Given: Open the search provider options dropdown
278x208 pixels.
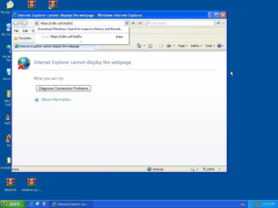Looking at the screenshot, I should pos(223,23).
